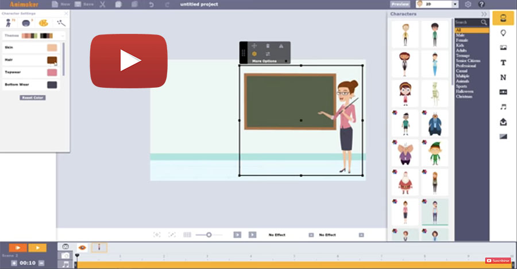Open the character expressions face icon
Image resolution: width=517 pixels, height=269 pixels.
coord(26,23)
